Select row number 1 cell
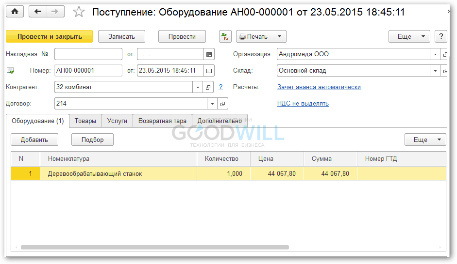Viewport: 457px width, 264px height. [26, 173]
